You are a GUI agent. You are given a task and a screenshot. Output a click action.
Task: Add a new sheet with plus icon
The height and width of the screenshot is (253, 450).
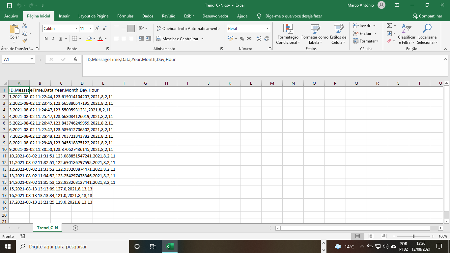pos(75,228)
